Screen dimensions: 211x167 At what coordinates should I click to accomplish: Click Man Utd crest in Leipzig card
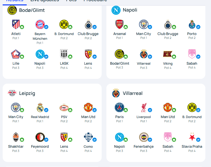pyautogui.click(x=88, y=107)
